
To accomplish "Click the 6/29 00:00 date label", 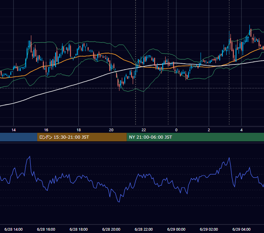I will click(176, 229).
